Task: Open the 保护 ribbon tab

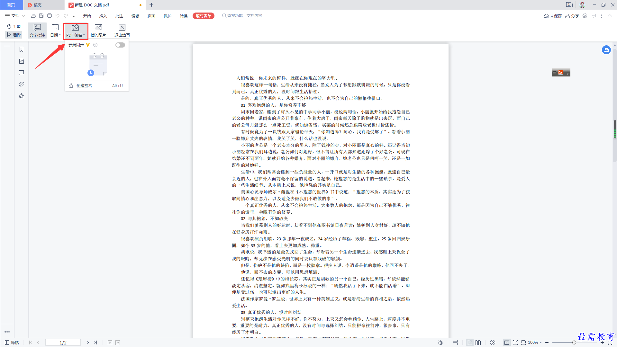Action: click(x=168, y=16)
